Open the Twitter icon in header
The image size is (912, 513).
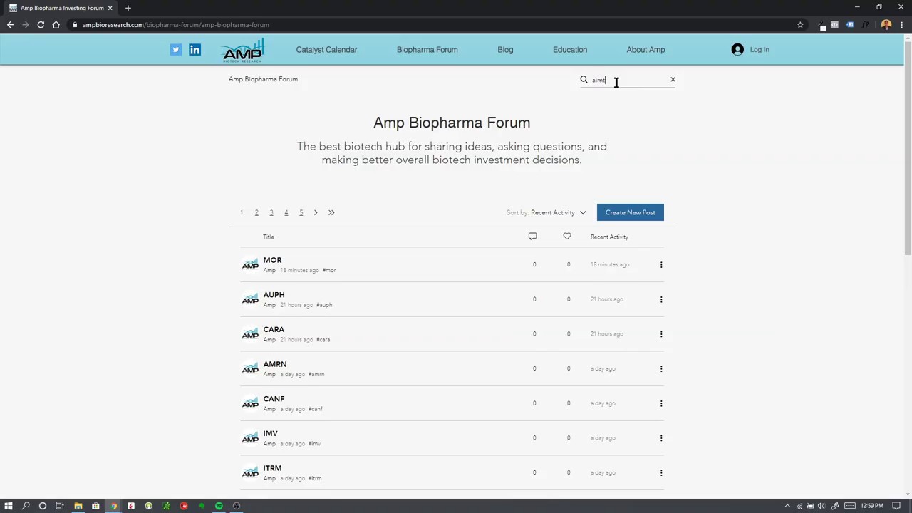click(x=175, y=50)
